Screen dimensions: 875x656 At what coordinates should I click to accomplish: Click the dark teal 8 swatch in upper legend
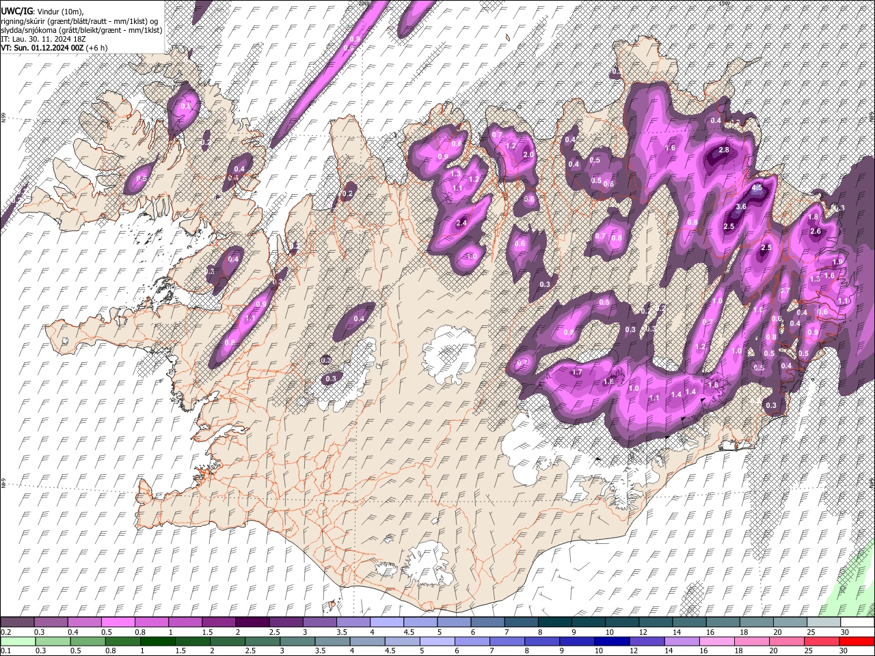pos(555,622)
